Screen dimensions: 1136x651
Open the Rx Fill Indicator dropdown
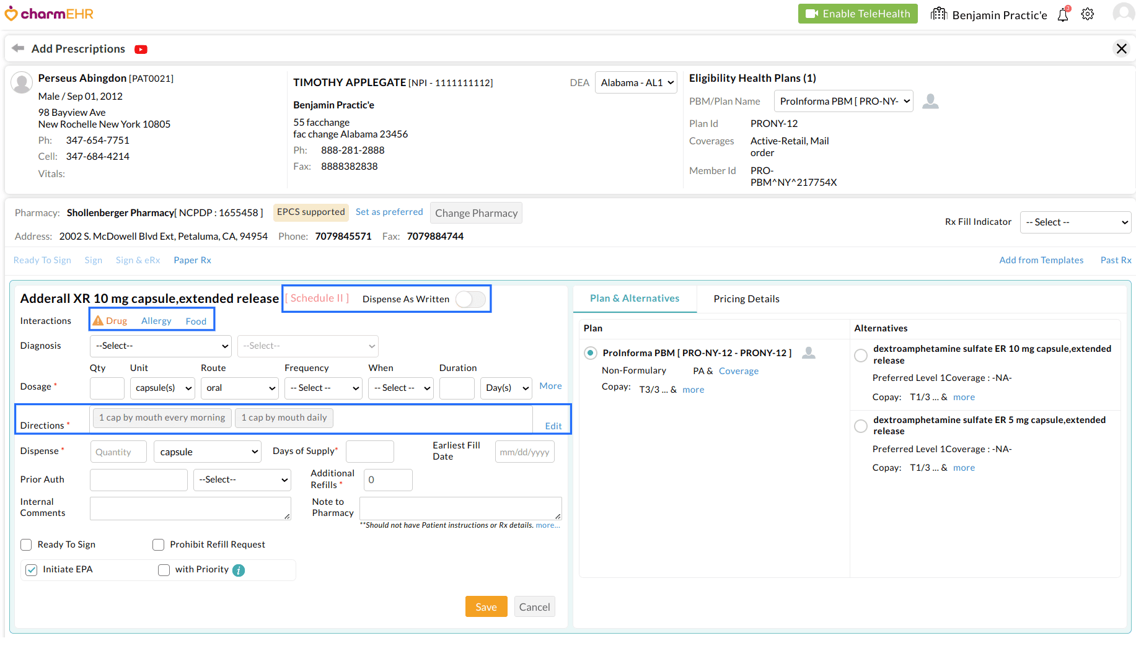pos(1075,222)
